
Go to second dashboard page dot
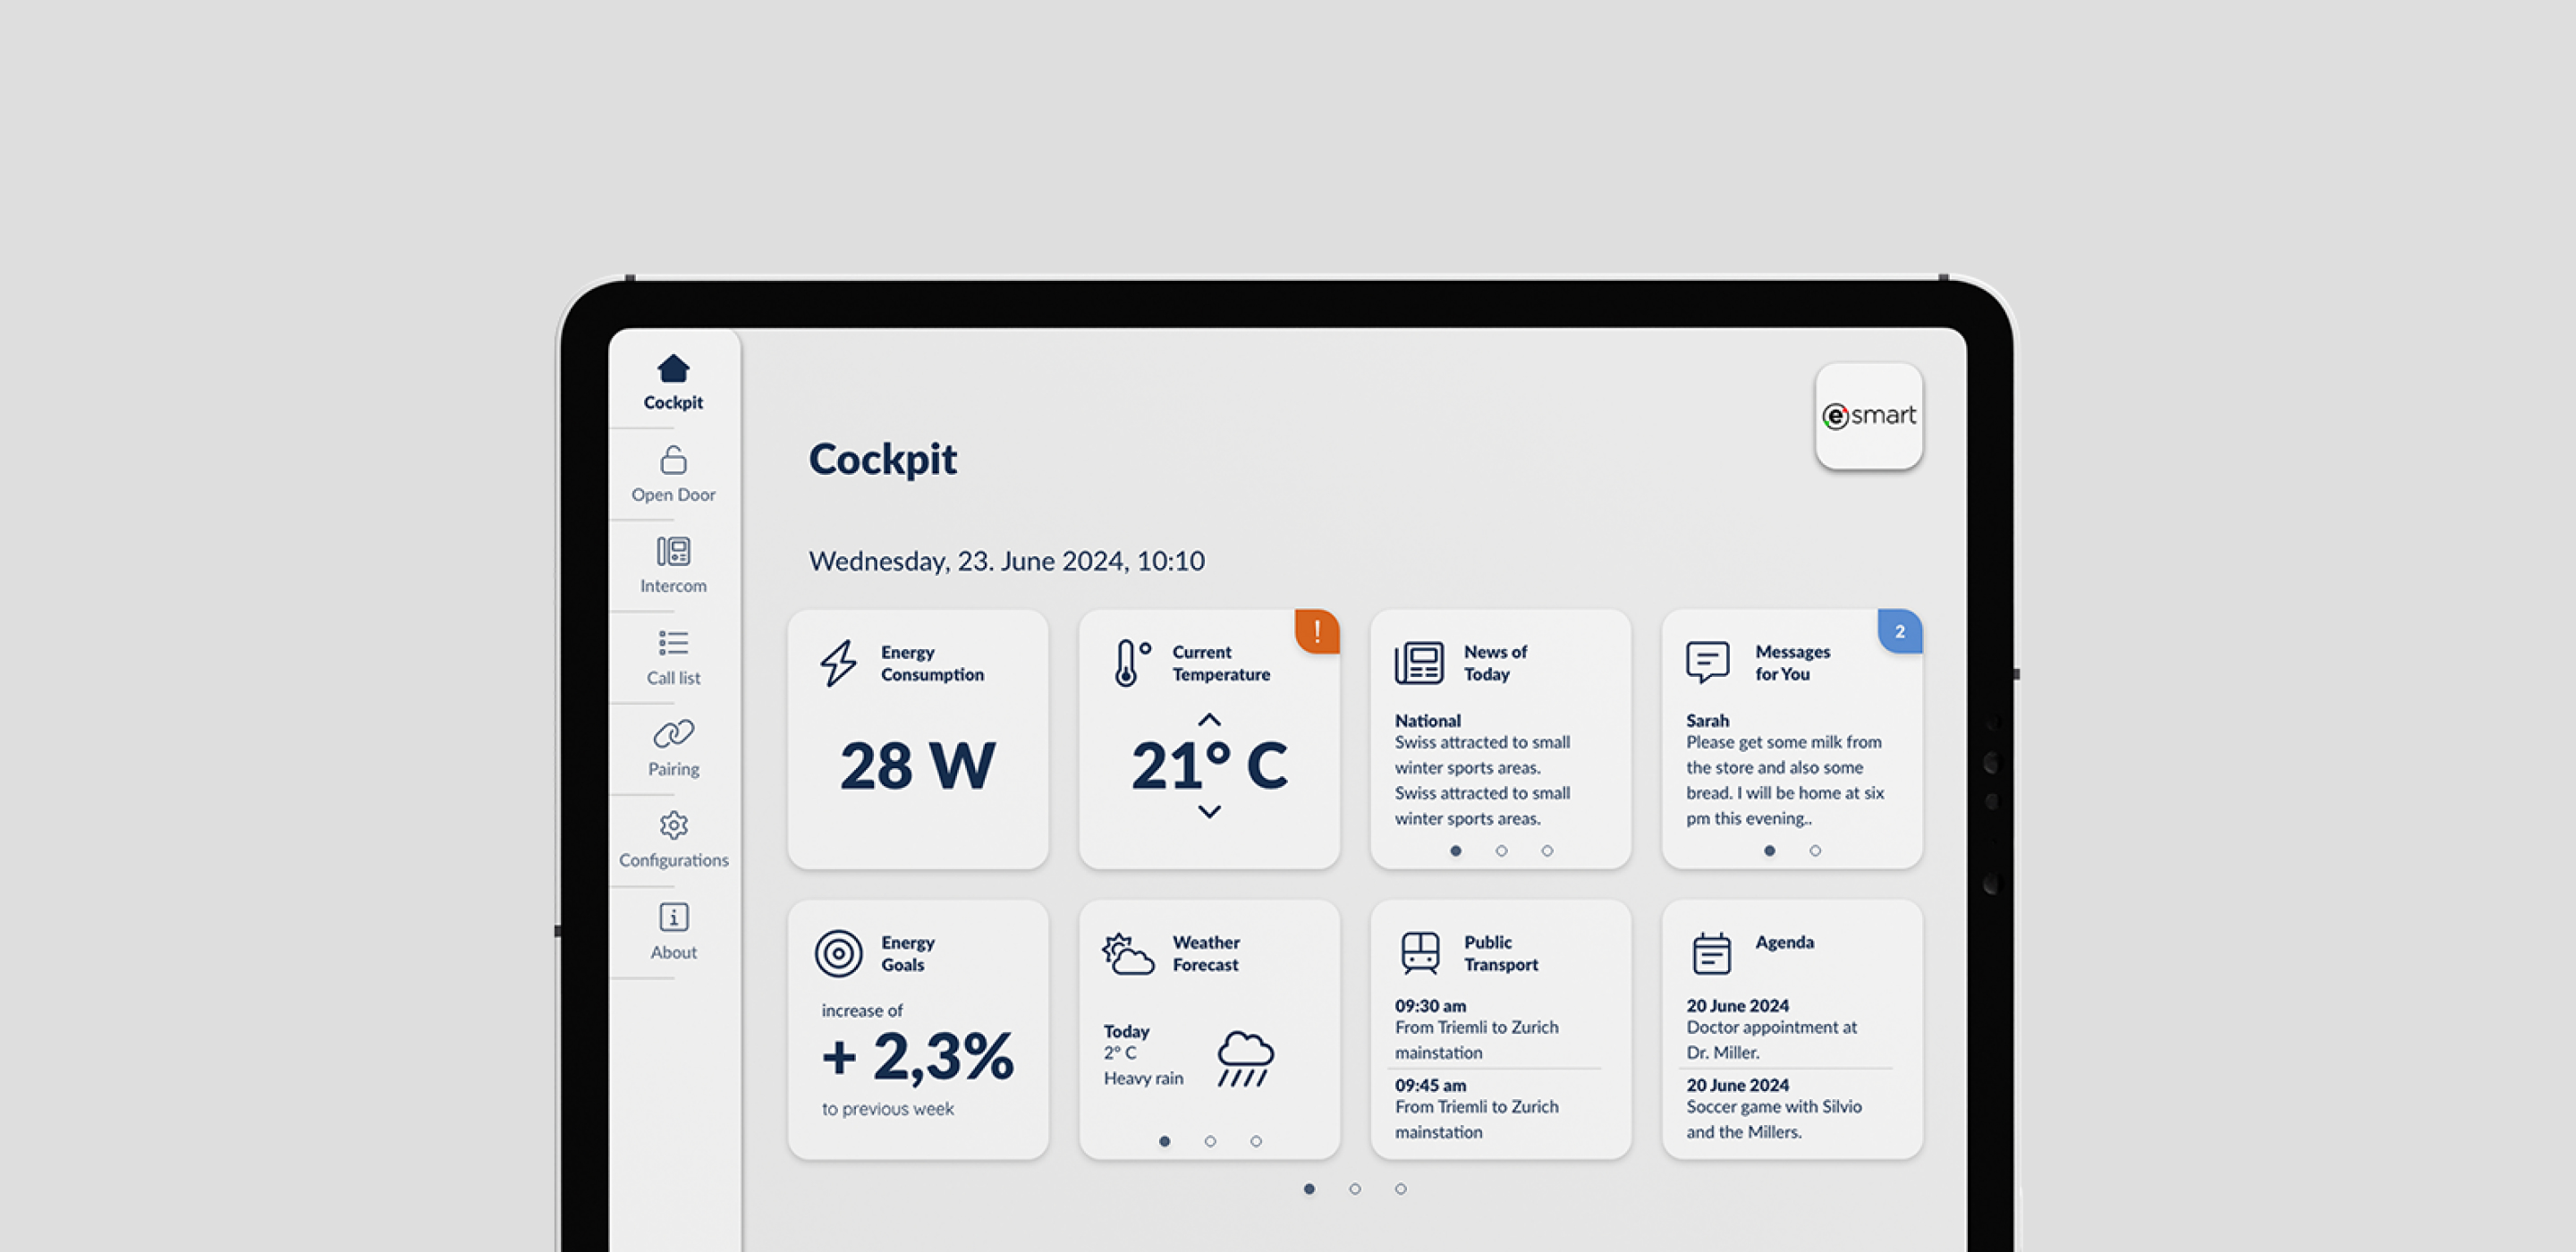pos(1355,1189)
